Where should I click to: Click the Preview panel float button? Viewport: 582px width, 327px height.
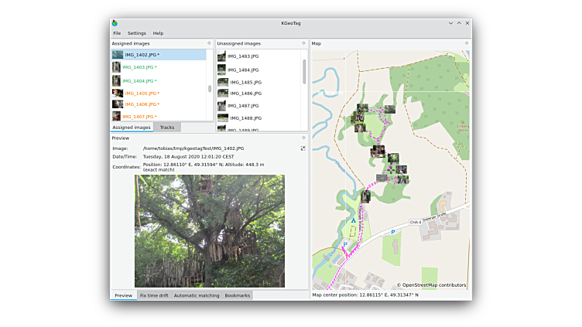pyautogui.click(x=303, y=138)
